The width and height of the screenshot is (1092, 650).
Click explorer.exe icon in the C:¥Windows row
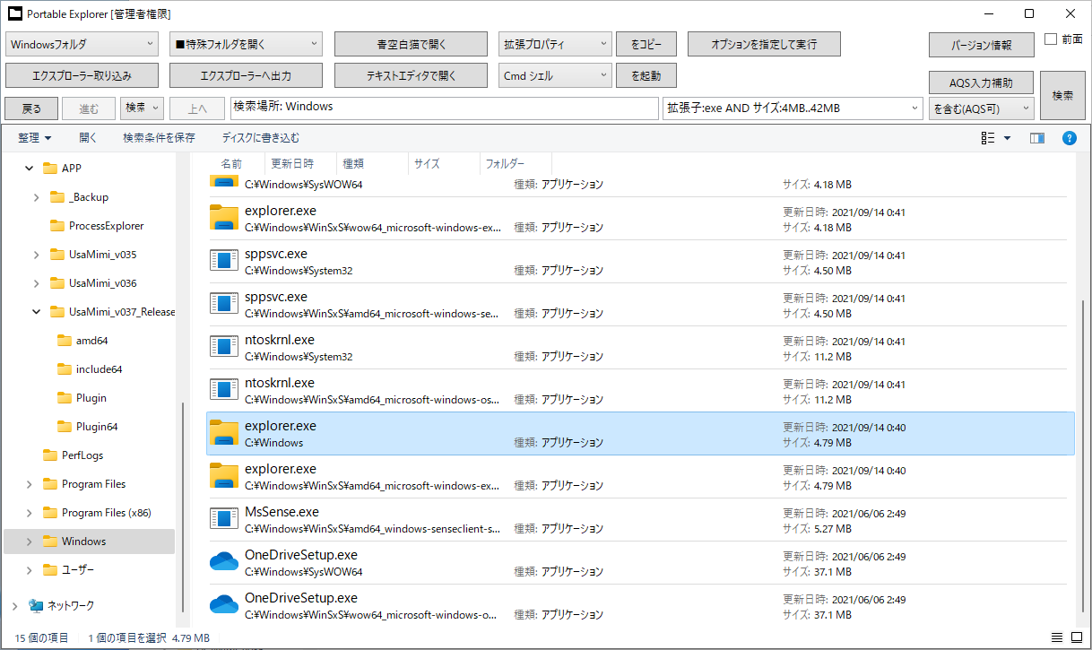[224, 433]
